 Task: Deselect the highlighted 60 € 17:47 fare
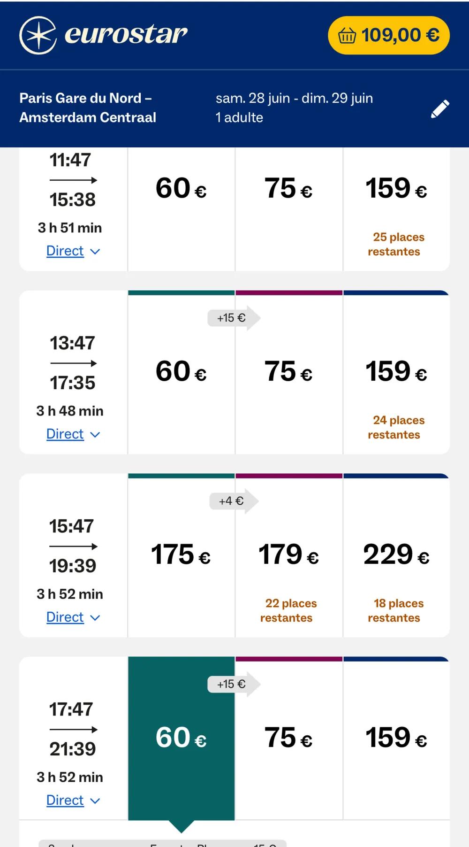(x=181, y=738)
